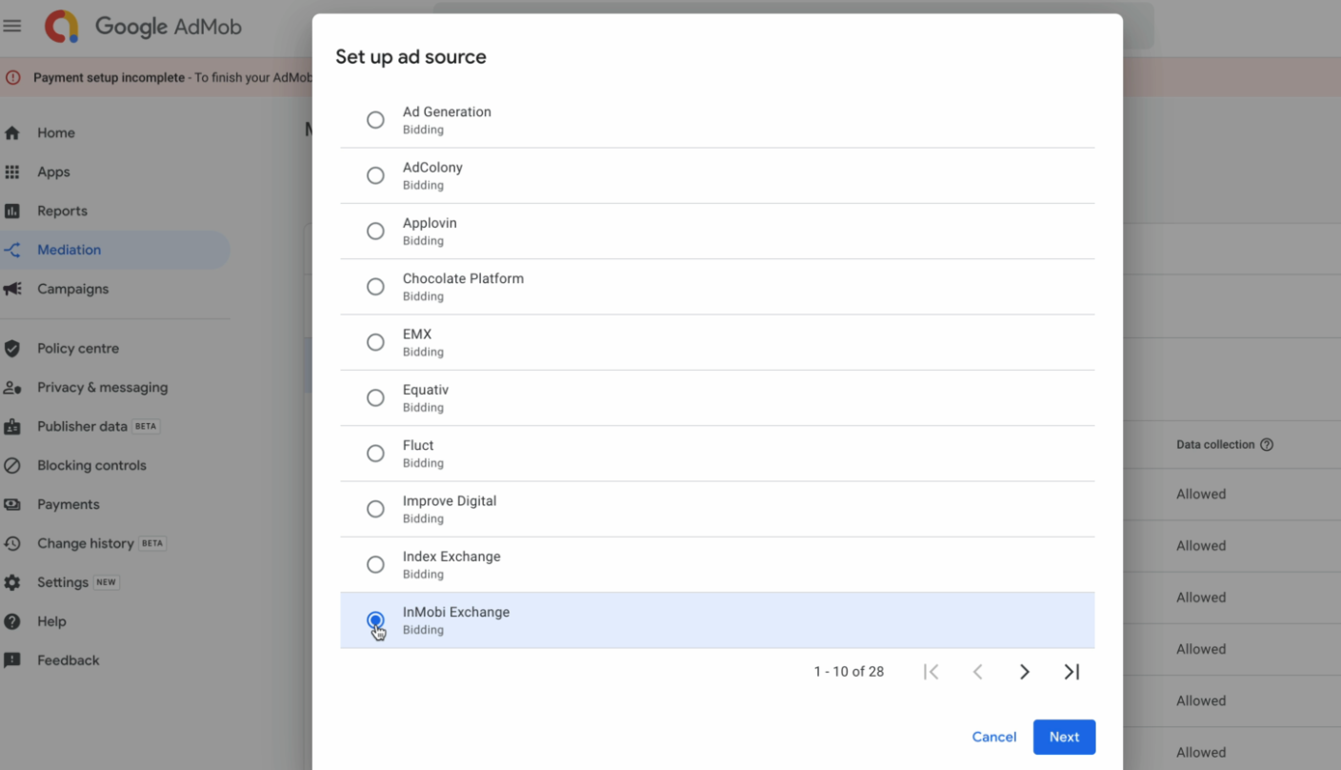Click the Next button
The image size is (1341, 770).
(1064, 737)
